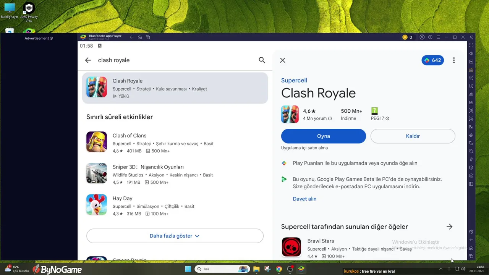The image size is (489, 275).
Task: Open the Windows Start button
Action: [188, 269]
